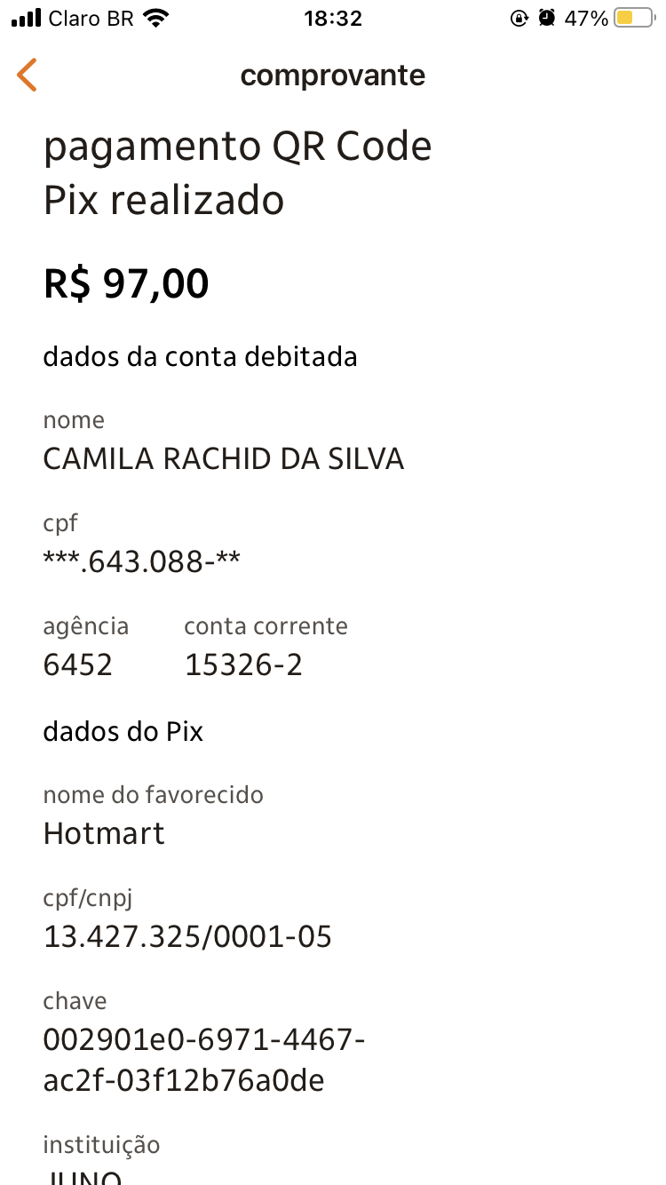666x1185 pixels.
Task: Tap the cellular signal bars icon
Action: [x=27, y=18]
